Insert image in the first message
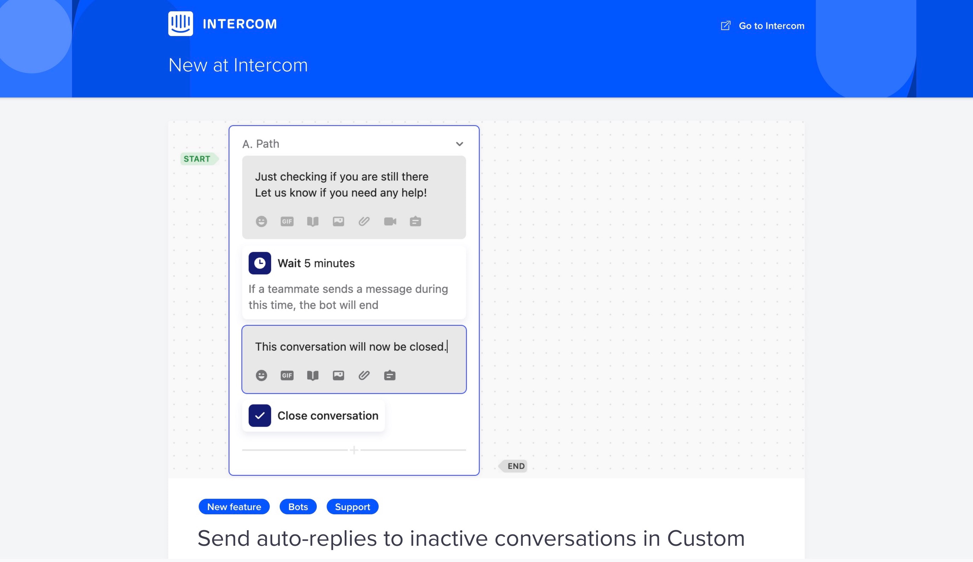Viewport: 973px width, 562px height. pyautogui.click(x=338, y=221)
